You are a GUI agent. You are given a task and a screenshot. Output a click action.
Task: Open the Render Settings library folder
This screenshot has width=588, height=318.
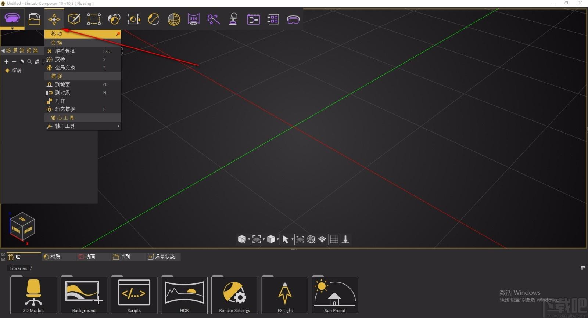point(234,295)
